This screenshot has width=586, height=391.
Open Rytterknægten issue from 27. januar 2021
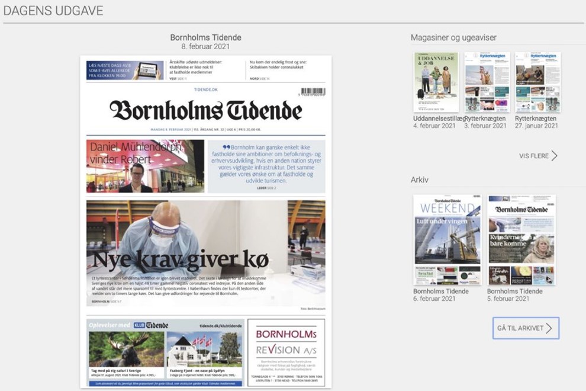(537, 82)
